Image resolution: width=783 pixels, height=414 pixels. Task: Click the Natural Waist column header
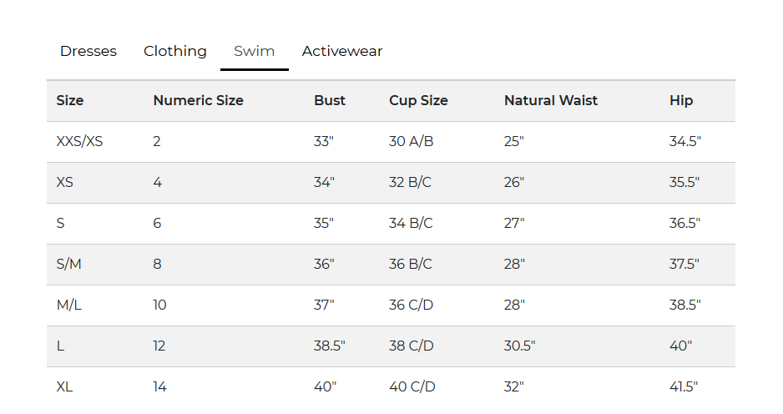[x=551, y=100]
